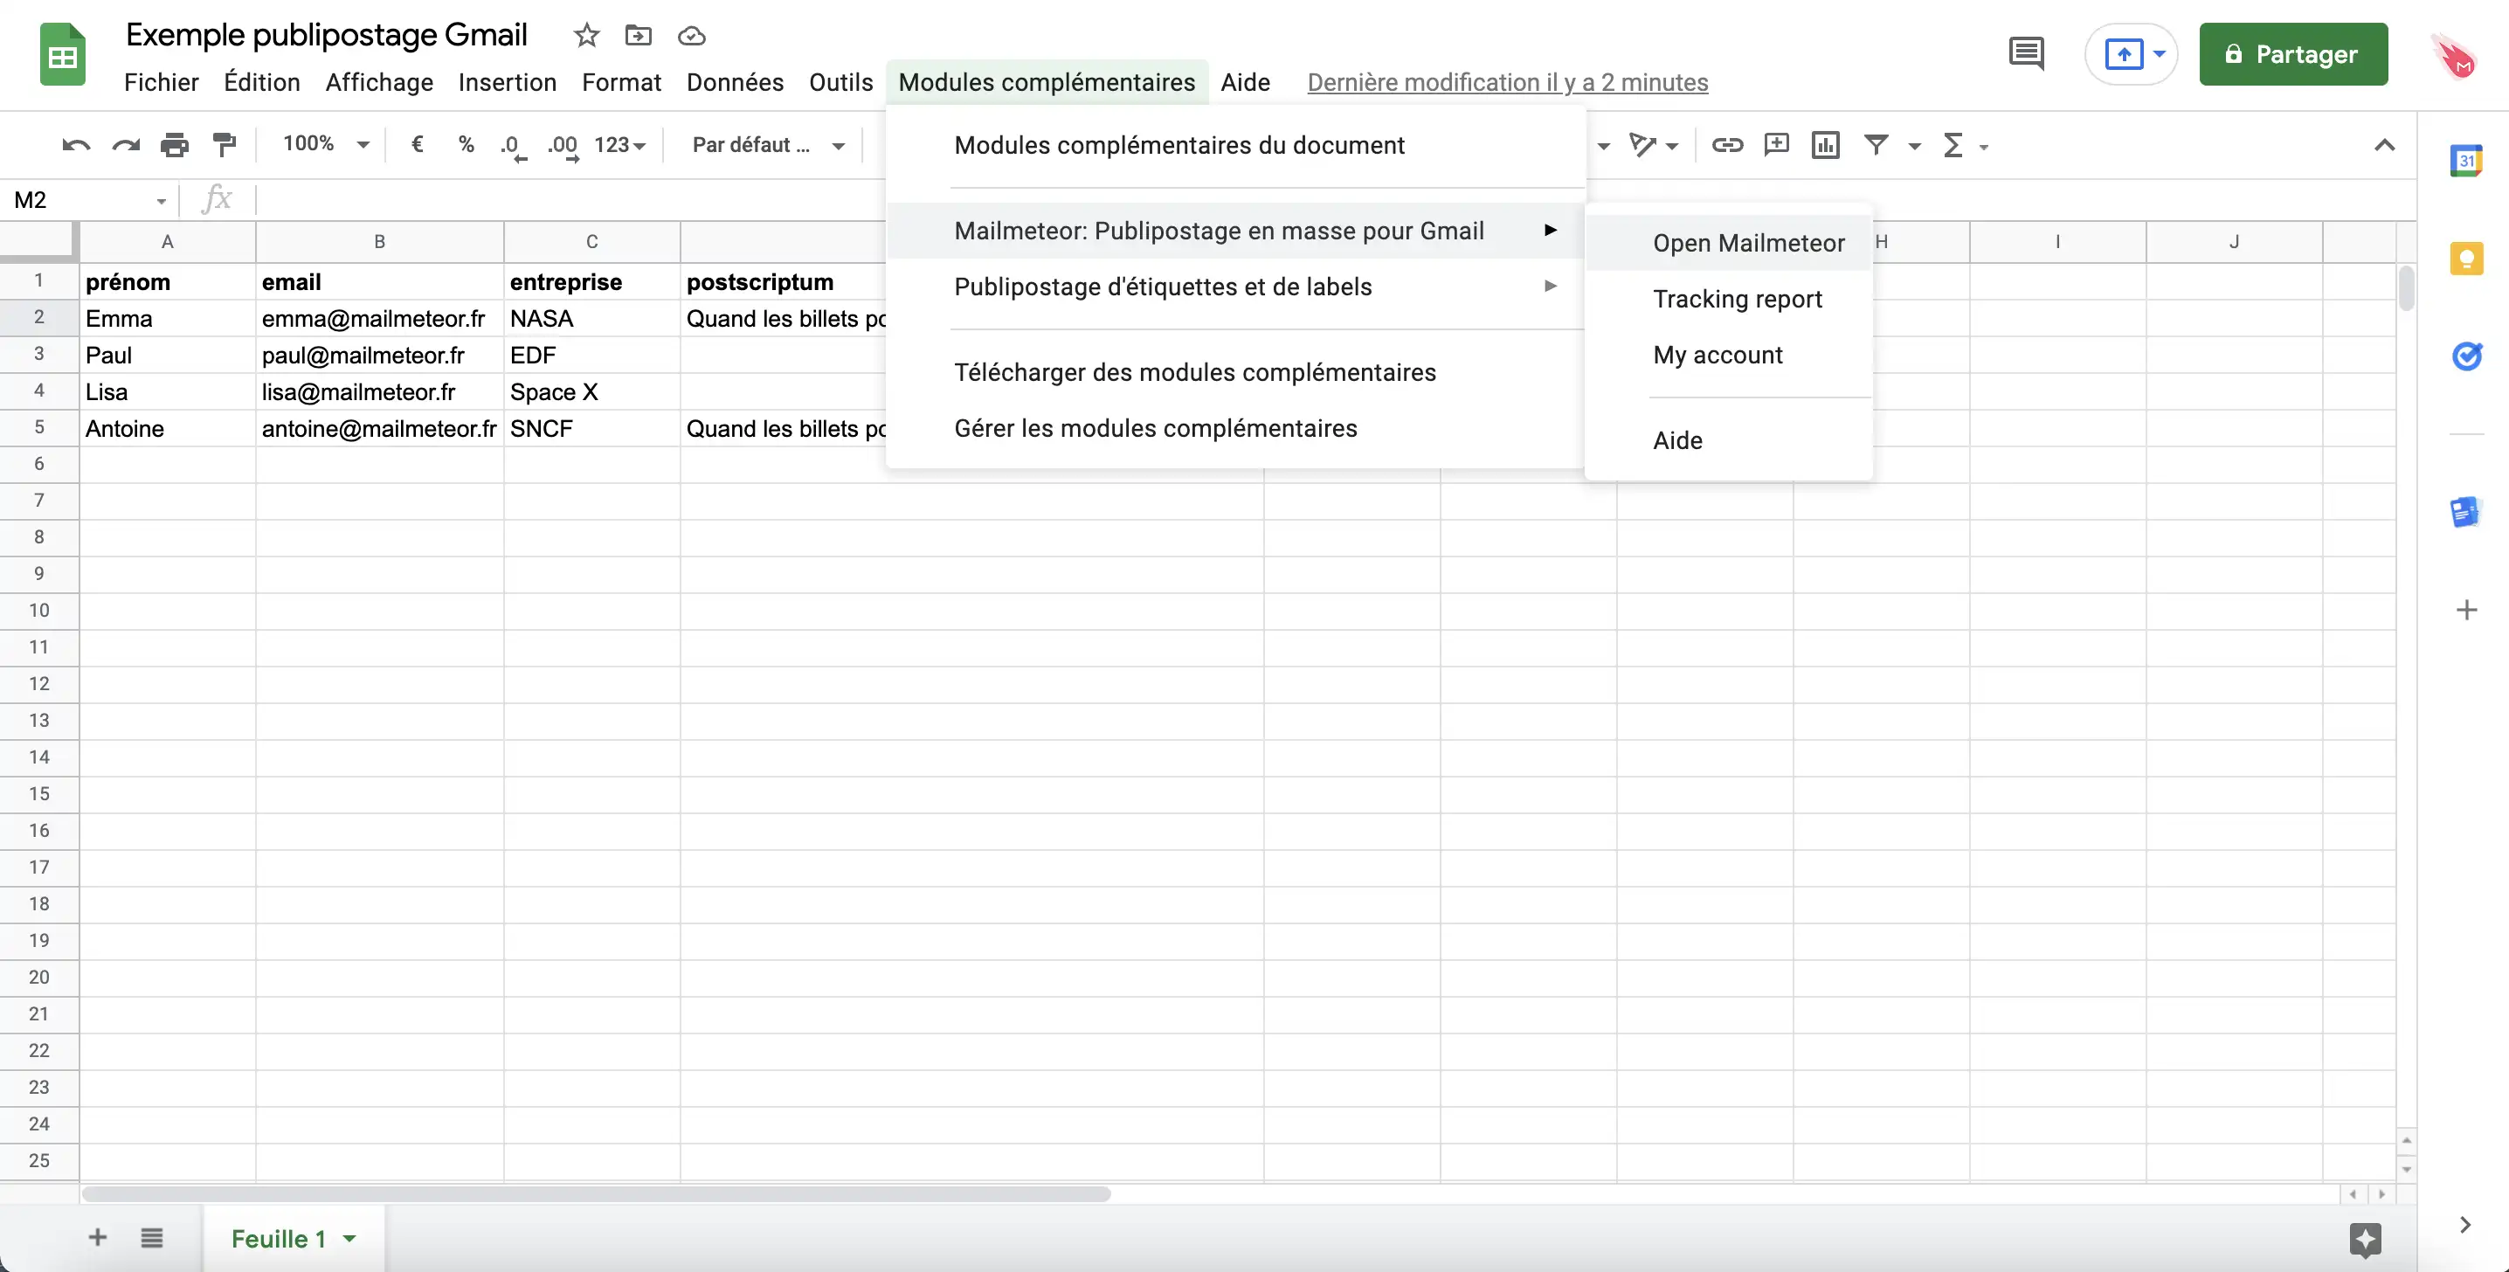This screenshot has width=2509, height=1272.
Task: Open the zoom 100% dropdown
Action: tap(326, 144)
